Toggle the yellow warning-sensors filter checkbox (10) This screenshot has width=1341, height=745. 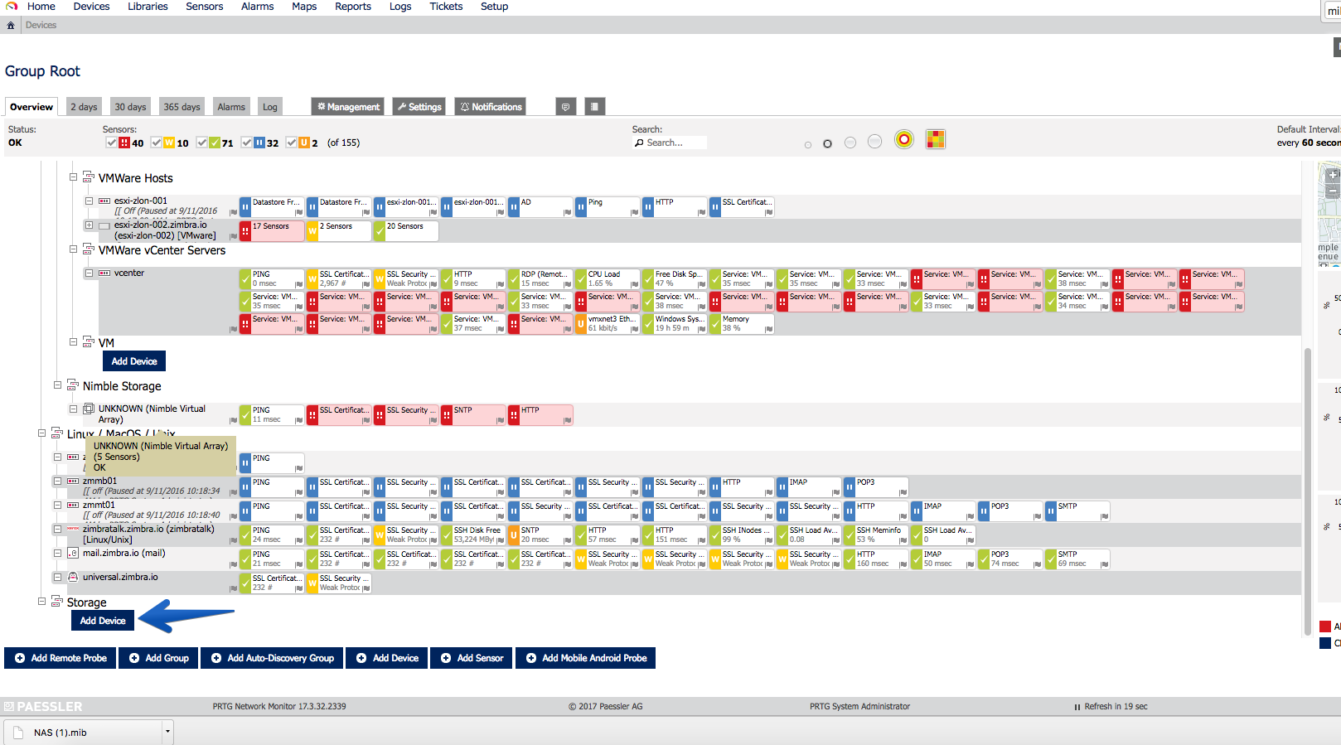(x=157, y=143)
